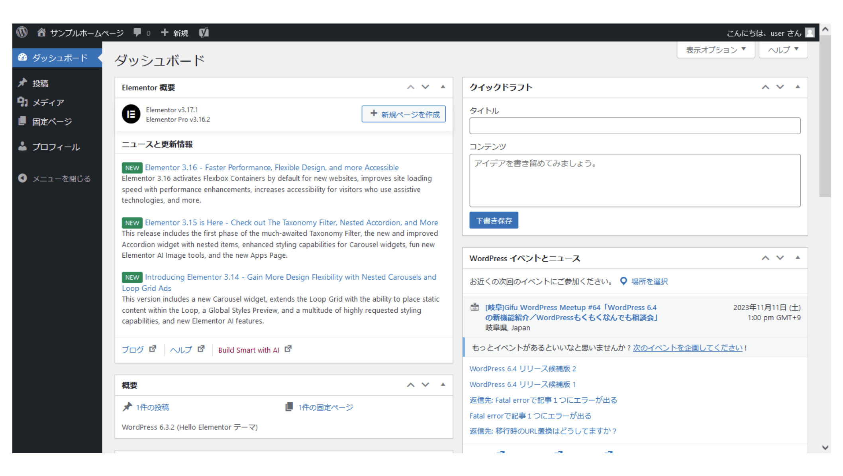843x476 pixels.
Task: Toggle the クイックドラフト panel triangle
Action: (x=798, y=87)
